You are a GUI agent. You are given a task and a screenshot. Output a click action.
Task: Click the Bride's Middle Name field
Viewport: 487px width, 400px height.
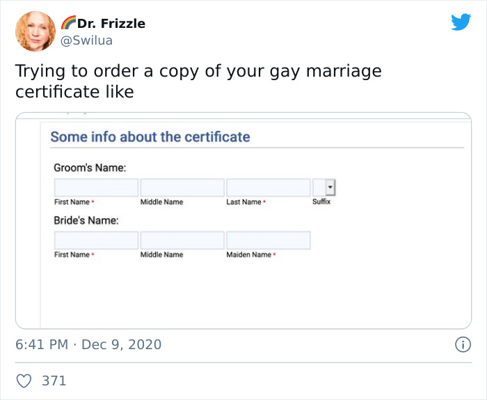pos(182,240)
